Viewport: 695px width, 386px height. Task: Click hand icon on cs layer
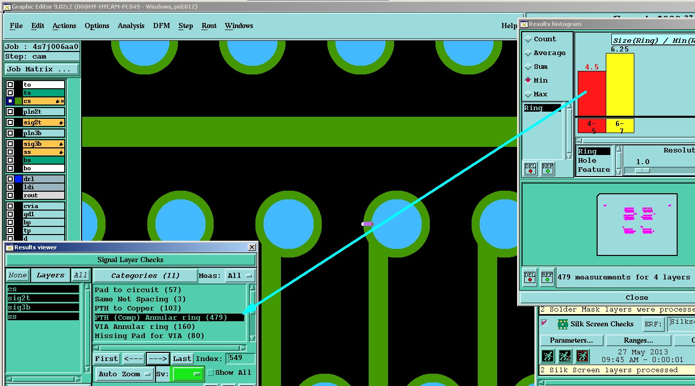[57, 101]
